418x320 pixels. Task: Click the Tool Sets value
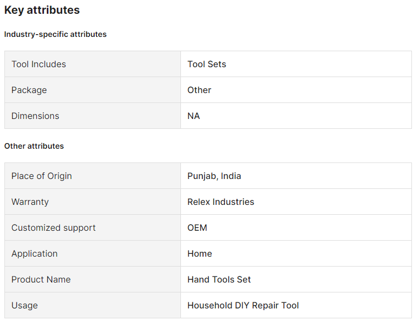pyautogui.click(x=207, y=64)
